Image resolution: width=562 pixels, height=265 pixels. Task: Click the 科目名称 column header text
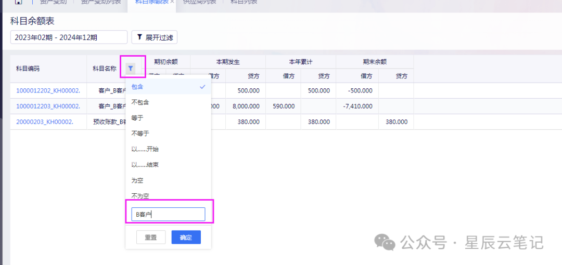coord(105,69)
